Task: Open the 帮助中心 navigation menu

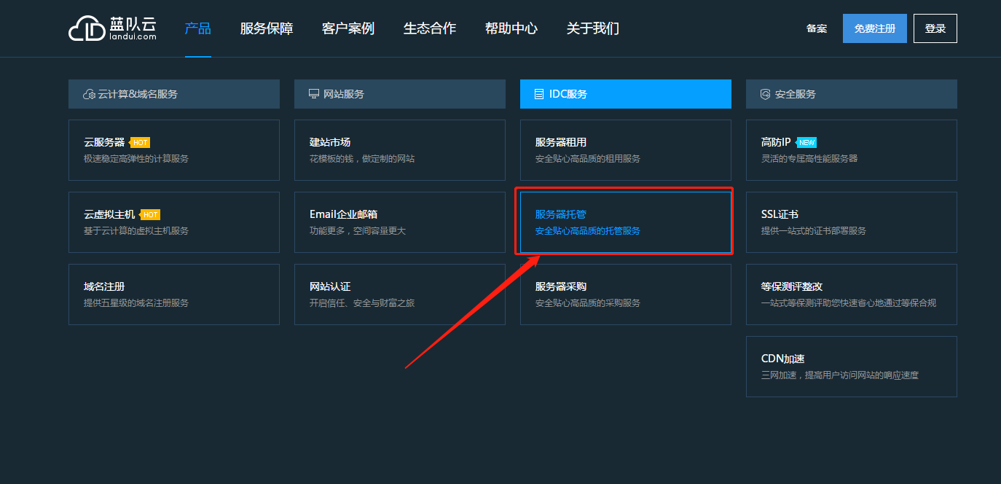Action: pyautogui.click(x=511, y=28)
